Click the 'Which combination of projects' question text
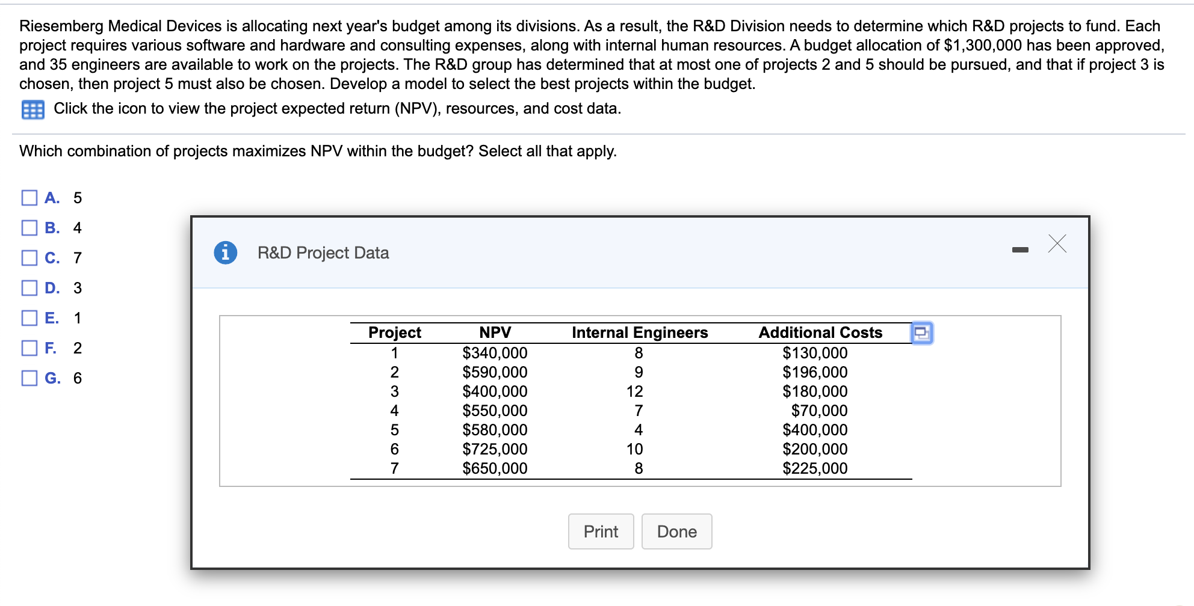Viewport: 1194px width, 606px height. click(318, 151)
